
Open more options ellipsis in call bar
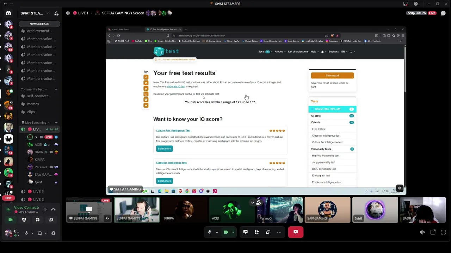279,232
